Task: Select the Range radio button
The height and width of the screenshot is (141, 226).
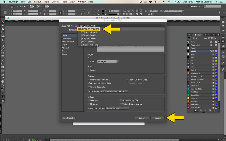Action: 89,61
